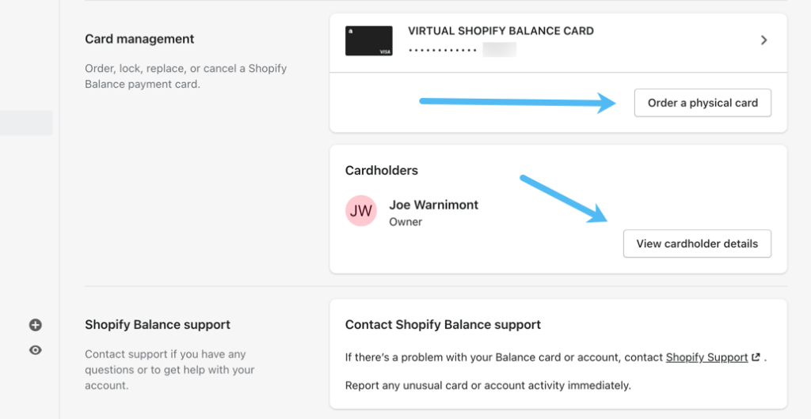Click the Shopify Balance support heading
Viewport: 811px width, 419px height.
[x=158, y=324]
